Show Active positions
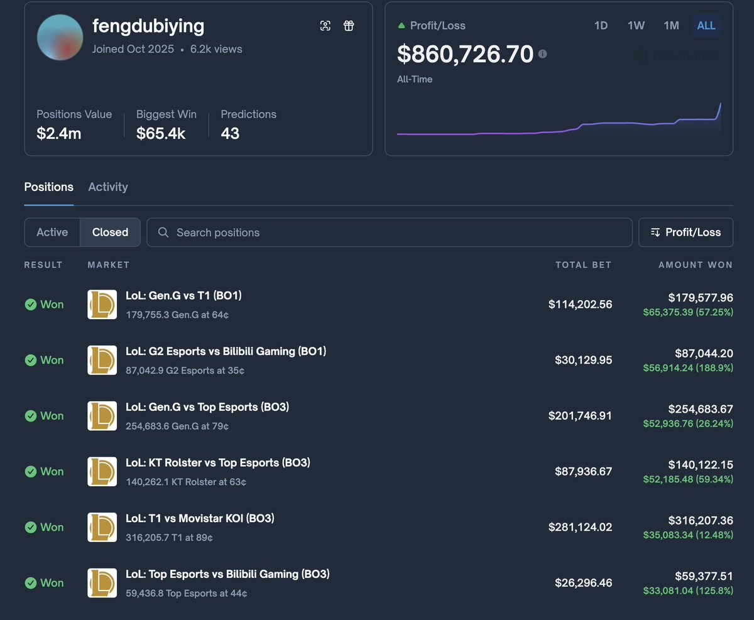754x620 pixels. click(x=52, y=232)
